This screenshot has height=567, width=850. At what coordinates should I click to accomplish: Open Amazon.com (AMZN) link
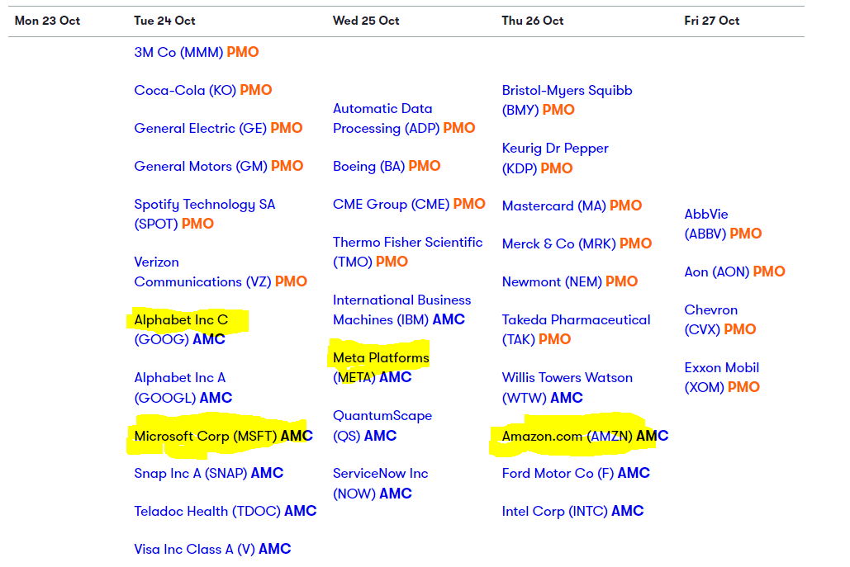(567, 436)
